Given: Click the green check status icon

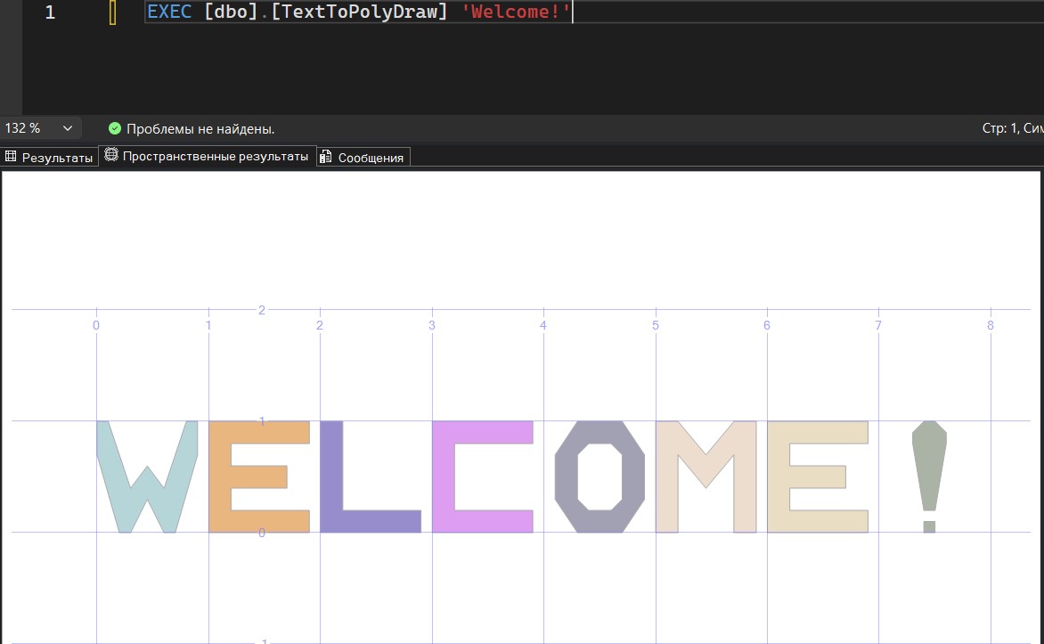Looking at the screenshot, I should (x=114, y=128).
